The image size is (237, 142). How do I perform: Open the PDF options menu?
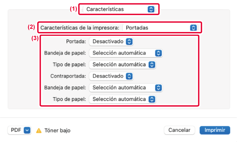coord(19,130)
